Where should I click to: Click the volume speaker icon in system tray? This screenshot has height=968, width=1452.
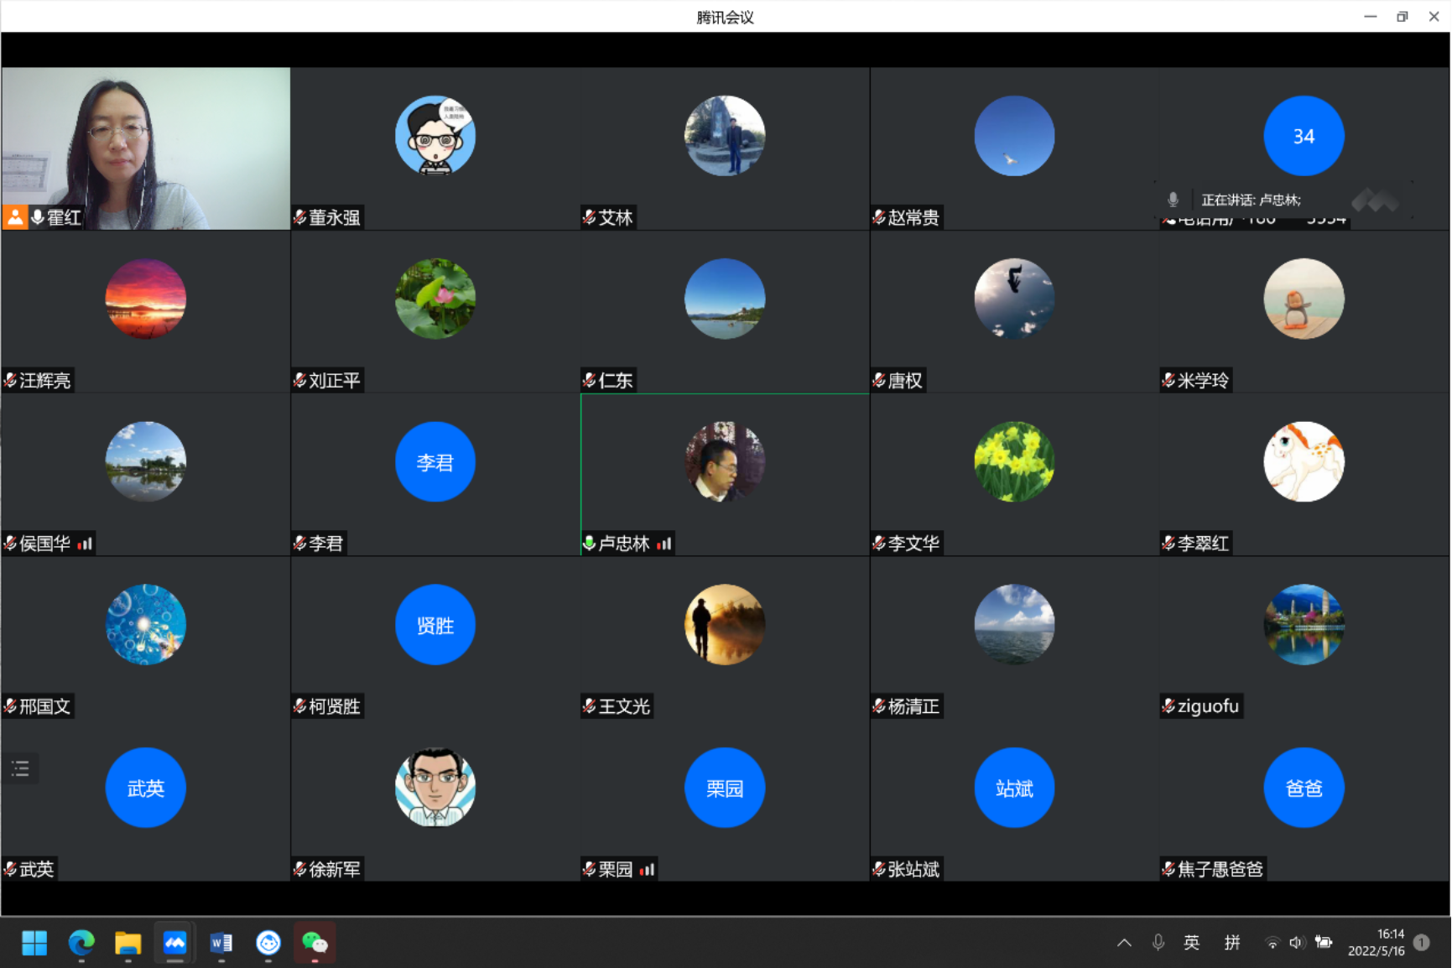[1296, 943]
